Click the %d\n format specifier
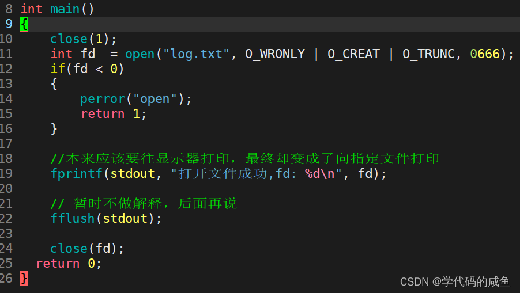Viewport: 520px width, 293px height. (x=320, y=173)
